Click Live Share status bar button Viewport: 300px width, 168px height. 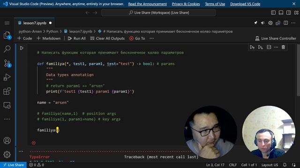pyautogui.click(x=13, y=165)
